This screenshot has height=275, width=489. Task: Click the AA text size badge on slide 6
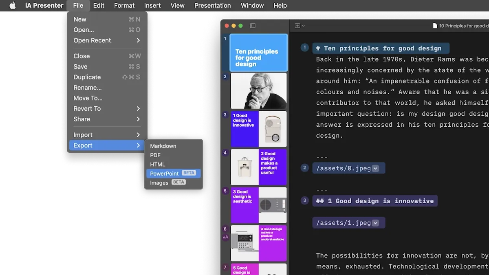point(225,237)
